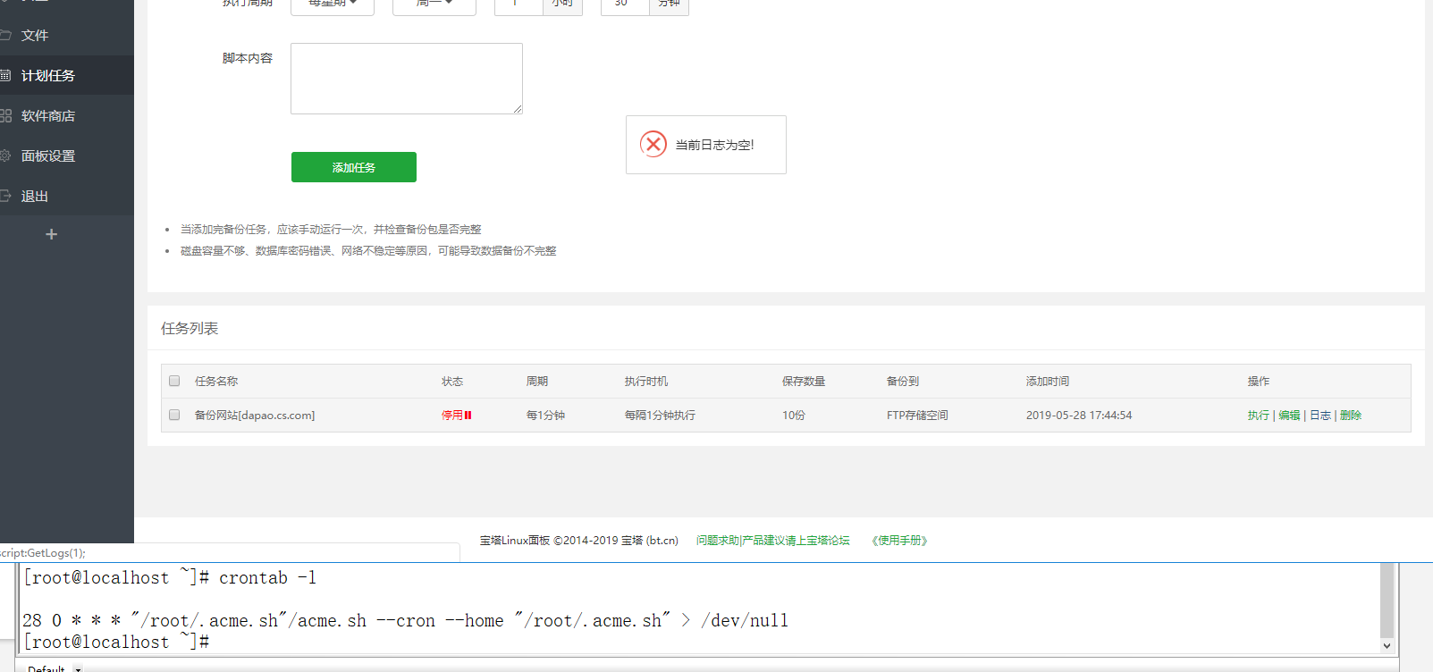This screenshot has height=672, width=1433.
Task: Click the 2019-05-28 17:44:54 timestamp
Action: pos(1079,416)
